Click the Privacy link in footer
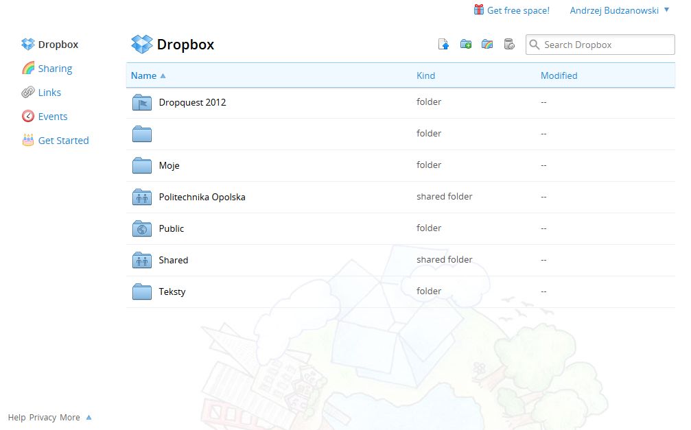This screenshot has height=430, width=691. click(x=43, y=417)
